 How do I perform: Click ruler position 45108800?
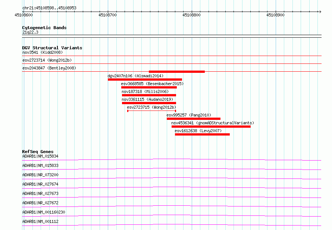(x=191, y=15)
